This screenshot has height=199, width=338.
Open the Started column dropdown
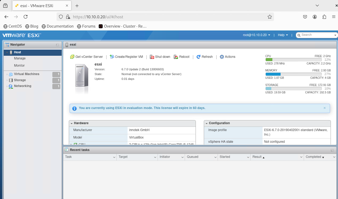click(x=248, y=157)
